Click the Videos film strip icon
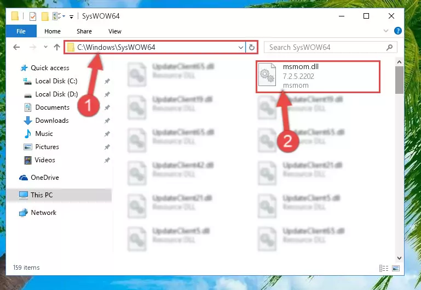421x290 pixels. coord(28,160)
